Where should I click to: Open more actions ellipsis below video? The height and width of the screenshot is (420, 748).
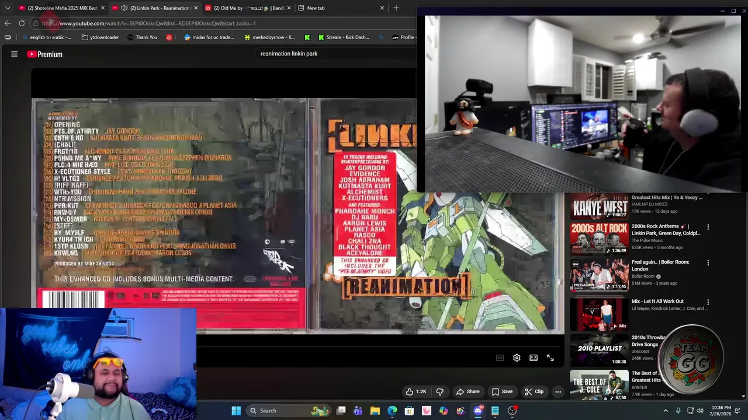pyautogui.click(x=558, y=391)
